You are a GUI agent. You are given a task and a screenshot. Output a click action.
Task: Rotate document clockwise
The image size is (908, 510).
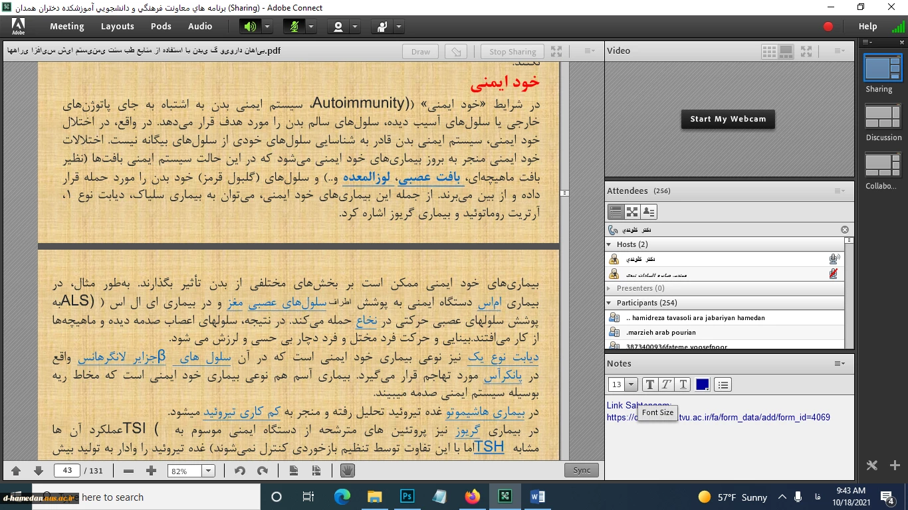(x=263, y=471)
